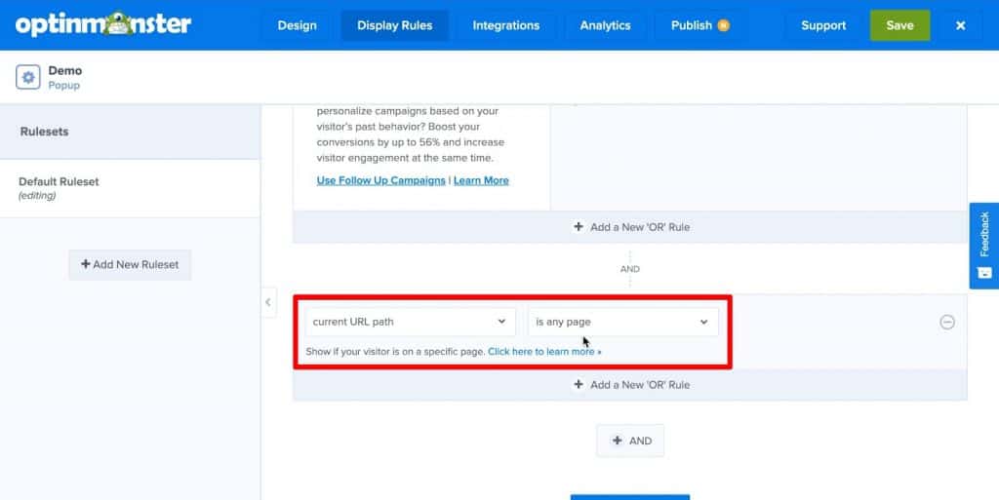
Task: Open the Display Rules tab
Action: (394, 25)
